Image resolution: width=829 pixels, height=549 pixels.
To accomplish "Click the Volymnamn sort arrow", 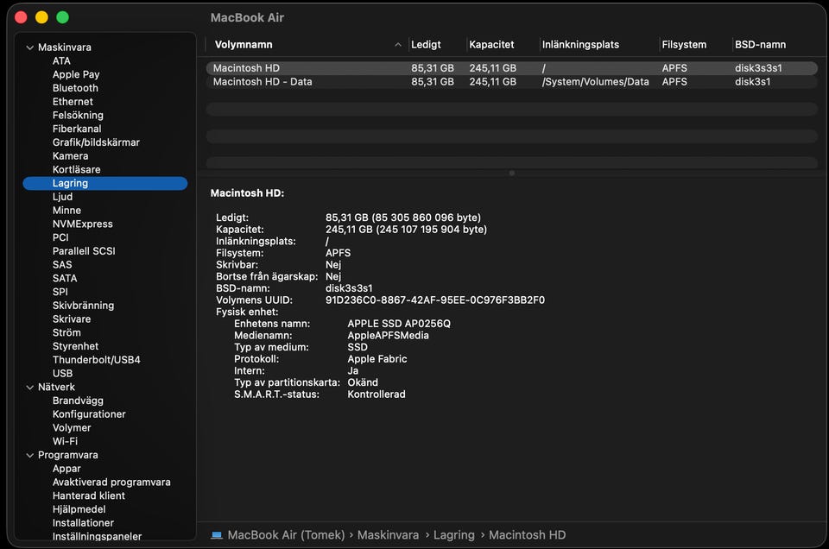I will pos(397,45).
